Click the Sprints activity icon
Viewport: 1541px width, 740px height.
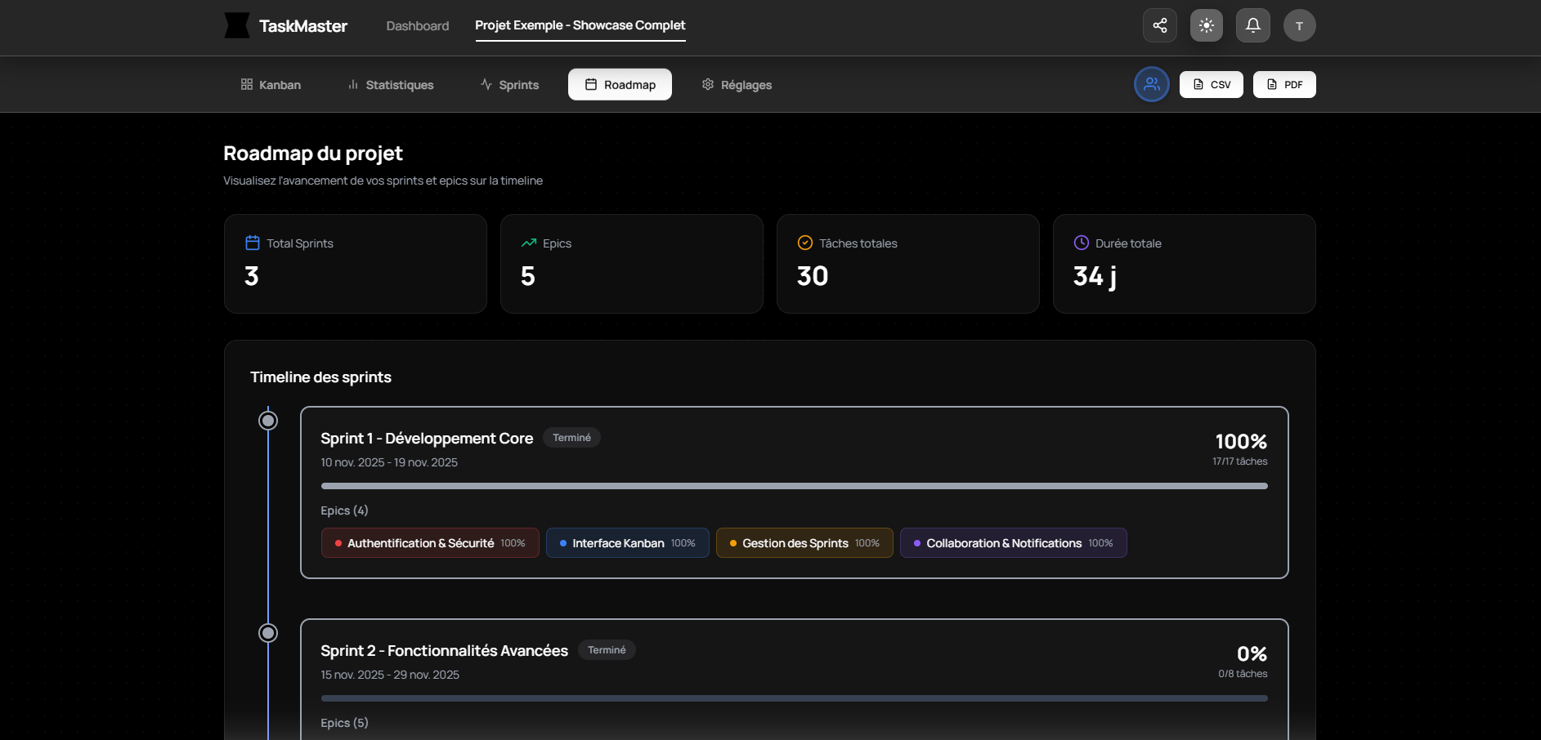[x=485, y=84]
